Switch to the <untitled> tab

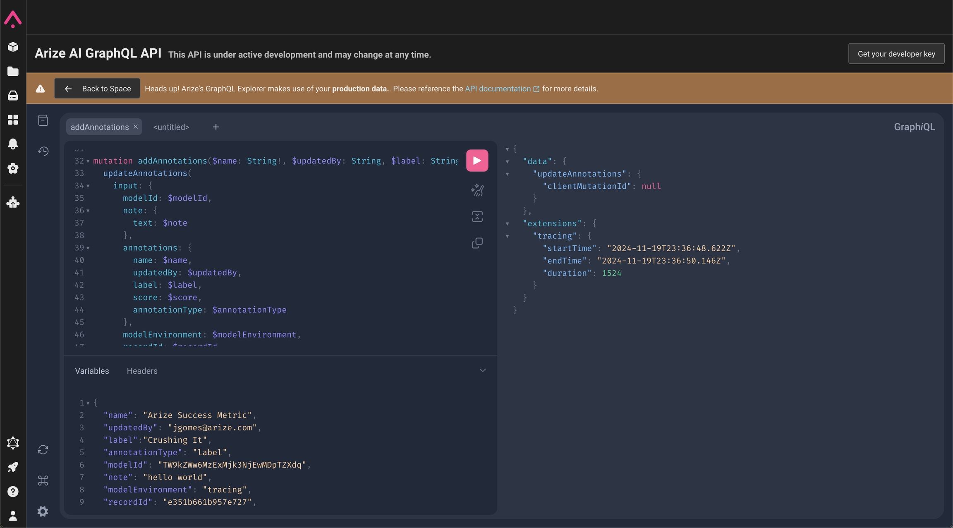pyautogui.click(x=171, y=127)
